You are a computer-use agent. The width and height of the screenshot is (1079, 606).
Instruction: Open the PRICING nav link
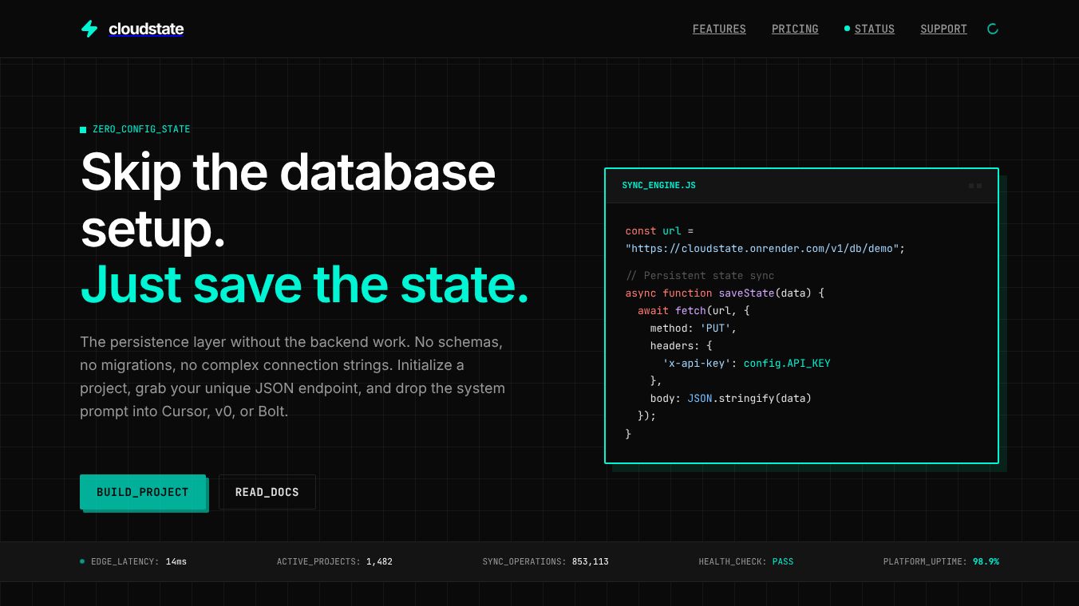795,29
